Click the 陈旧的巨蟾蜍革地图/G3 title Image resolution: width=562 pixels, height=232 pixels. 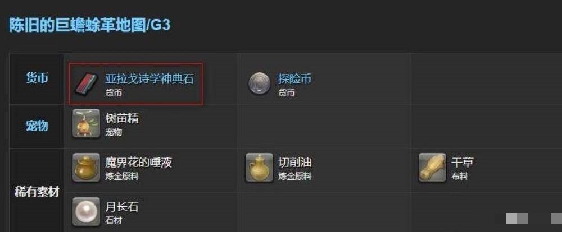pyautogui.click(x=89, y=26)
